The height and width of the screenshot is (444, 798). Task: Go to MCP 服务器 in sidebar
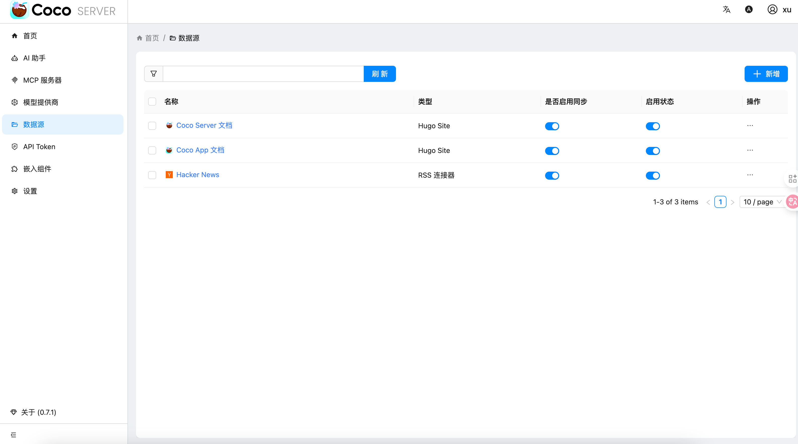(x=42, y=80)
